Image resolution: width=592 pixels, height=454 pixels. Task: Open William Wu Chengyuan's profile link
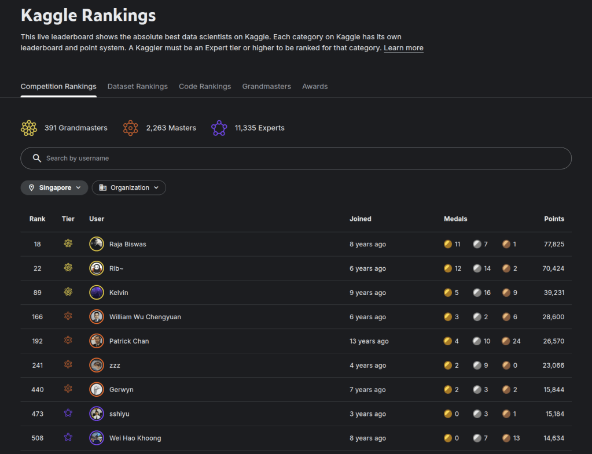145,317
